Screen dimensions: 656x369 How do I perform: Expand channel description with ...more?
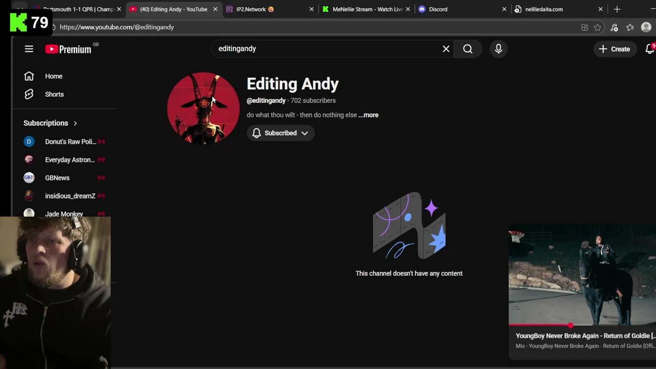[x=368, y=115]
